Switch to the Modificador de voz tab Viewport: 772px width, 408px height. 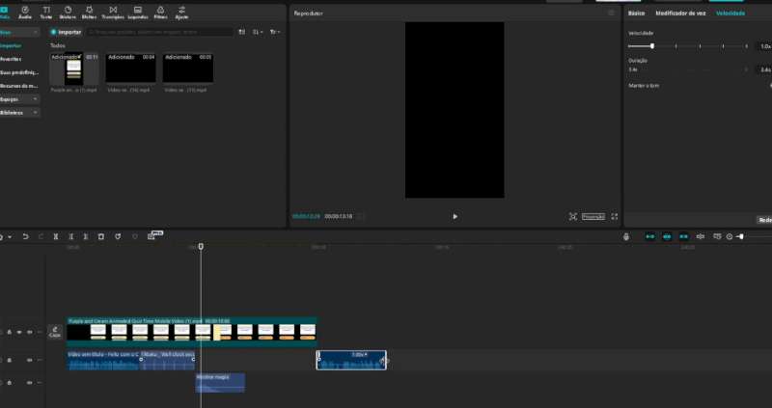pyautogui.click(x=680, y=14)
